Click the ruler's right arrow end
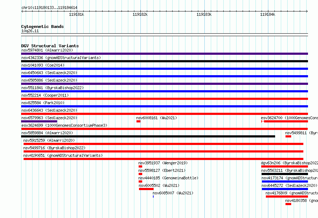This screenshot has width=318, height=218. [x=307, y=11]
